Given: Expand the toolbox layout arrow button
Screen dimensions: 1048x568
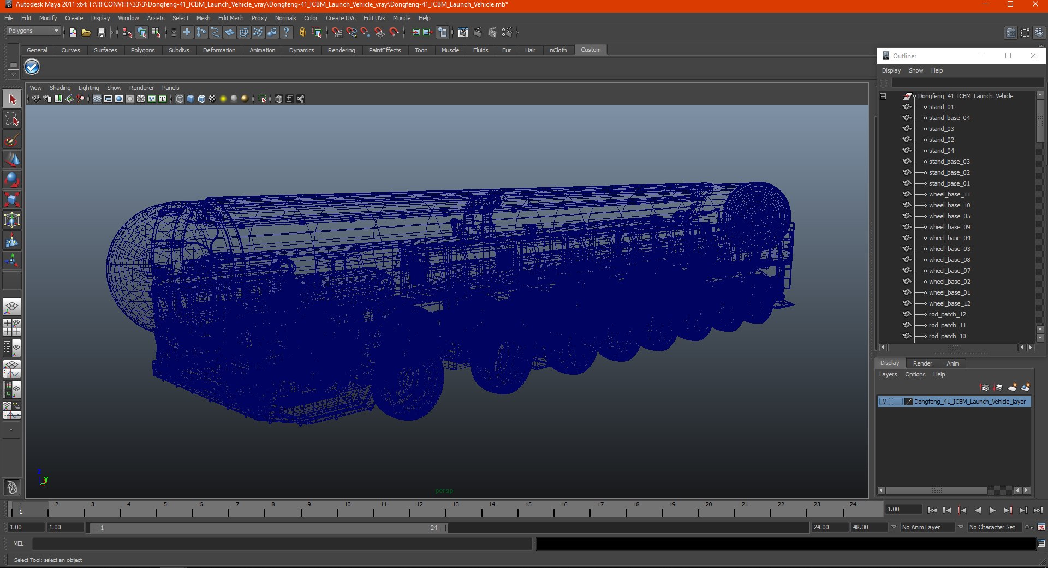Looking at the screenshot, I should 11,430.
